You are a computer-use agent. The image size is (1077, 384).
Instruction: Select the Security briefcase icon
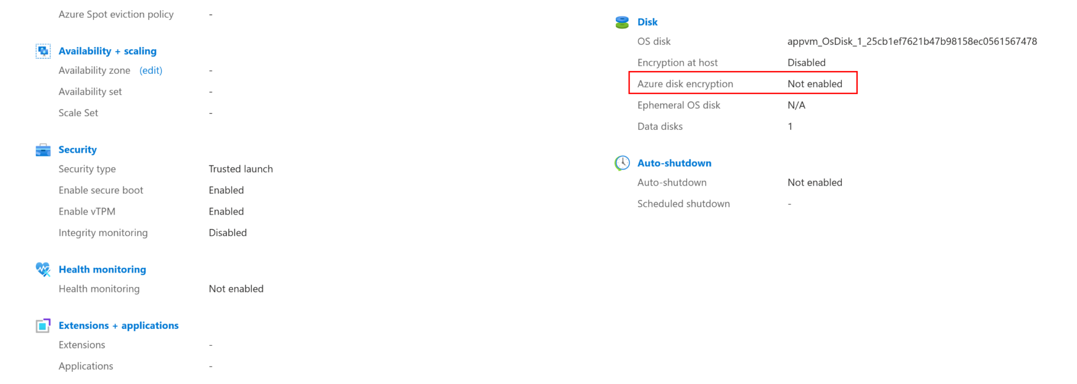point(43,149)
